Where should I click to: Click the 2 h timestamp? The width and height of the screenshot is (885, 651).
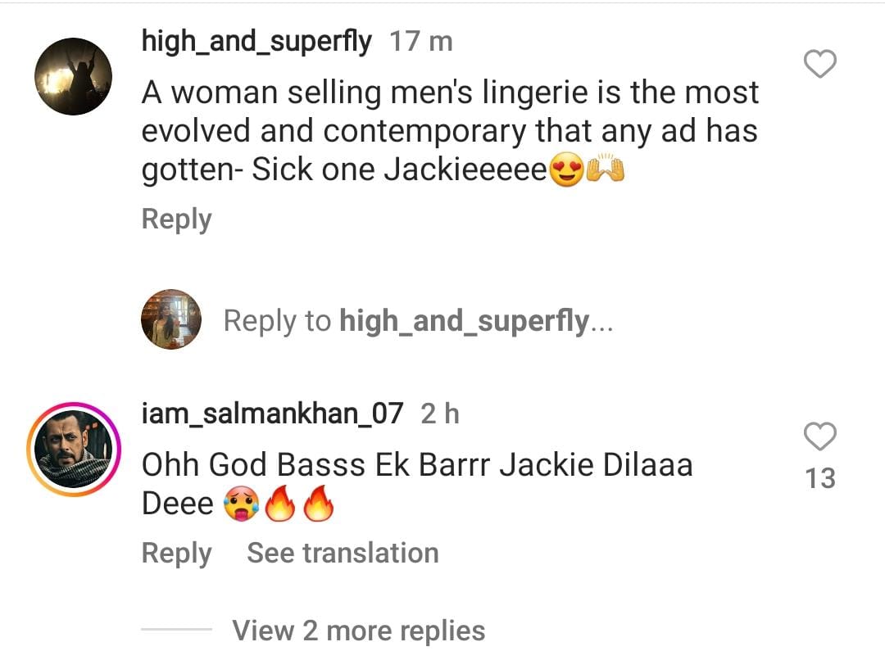440,414
